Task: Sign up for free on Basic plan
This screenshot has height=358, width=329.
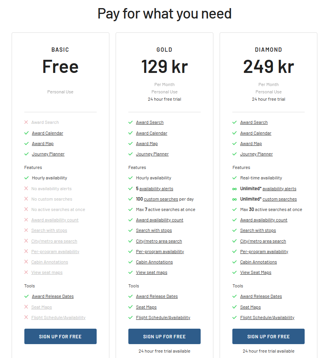Action: (60, 336)
